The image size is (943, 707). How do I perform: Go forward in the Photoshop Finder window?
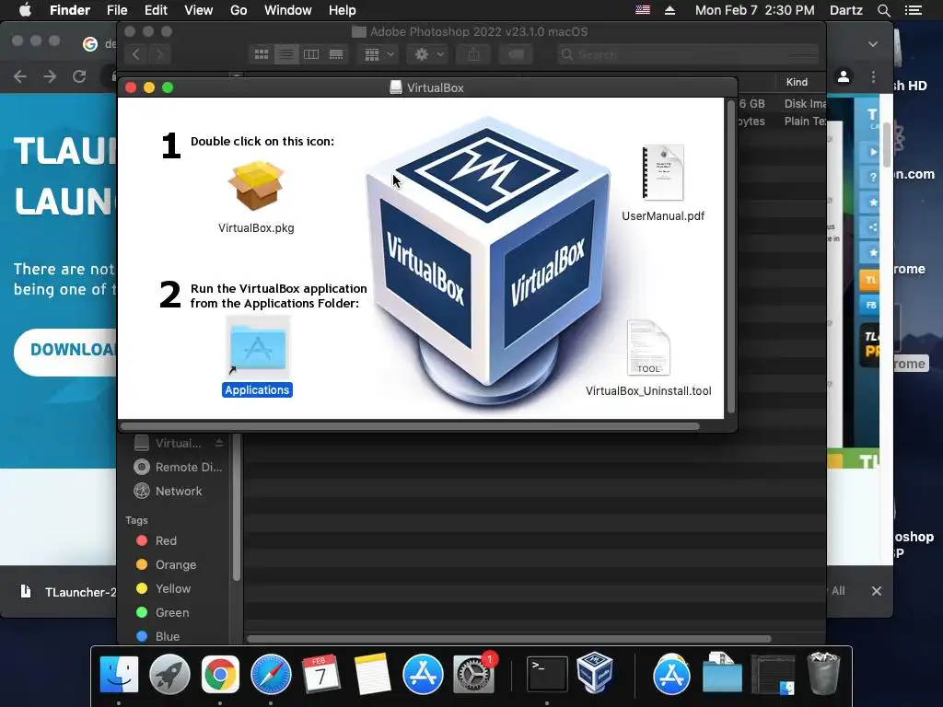tap(160, 54)
